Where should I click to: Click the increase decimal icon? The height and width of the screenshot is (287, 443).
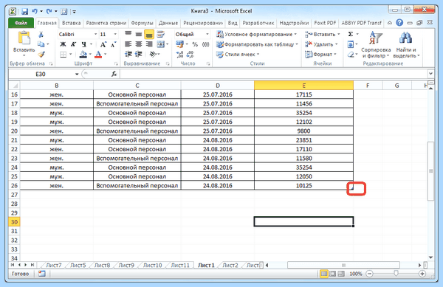[x=179, y=54]
